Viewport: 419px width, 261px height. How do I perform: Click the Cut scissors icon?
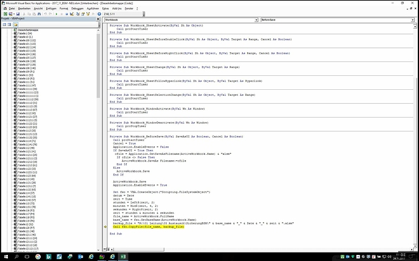click(x=24, y=14)
